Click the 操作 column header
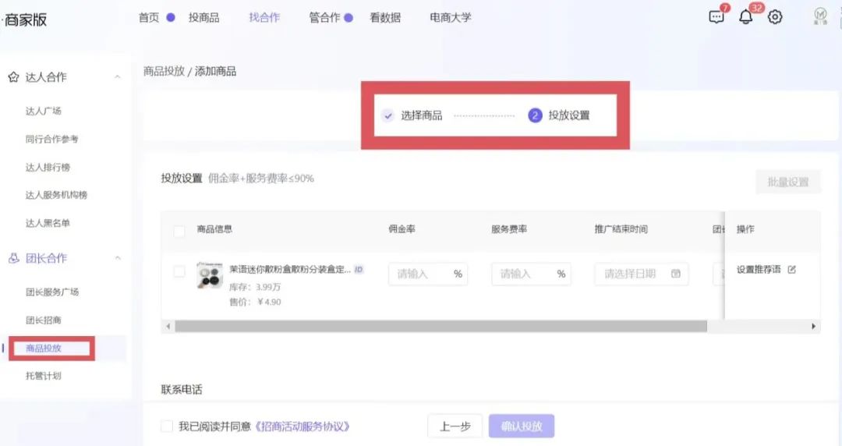 pyautogui.click(x=745, y=229)
